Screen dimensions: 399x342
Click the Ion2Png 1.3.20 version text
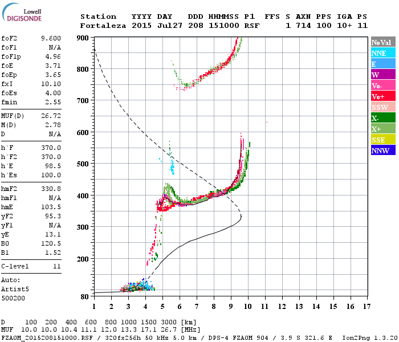point(370,338)
